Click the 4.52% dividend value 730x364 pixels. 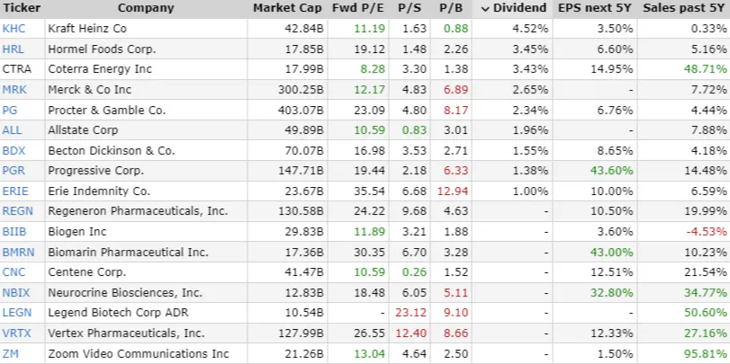point(530,29)
